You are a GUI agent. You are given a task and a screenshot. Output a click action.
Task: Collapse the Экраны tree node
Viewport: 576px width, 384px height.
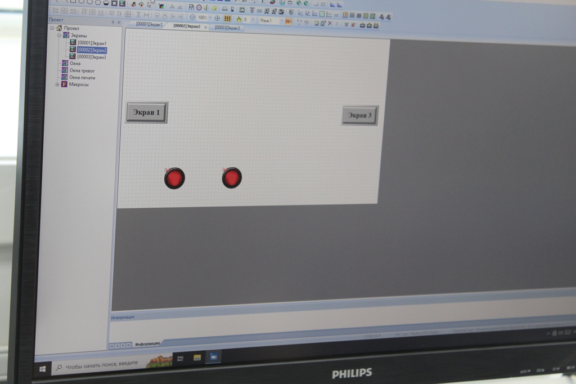tap(58, 35)
